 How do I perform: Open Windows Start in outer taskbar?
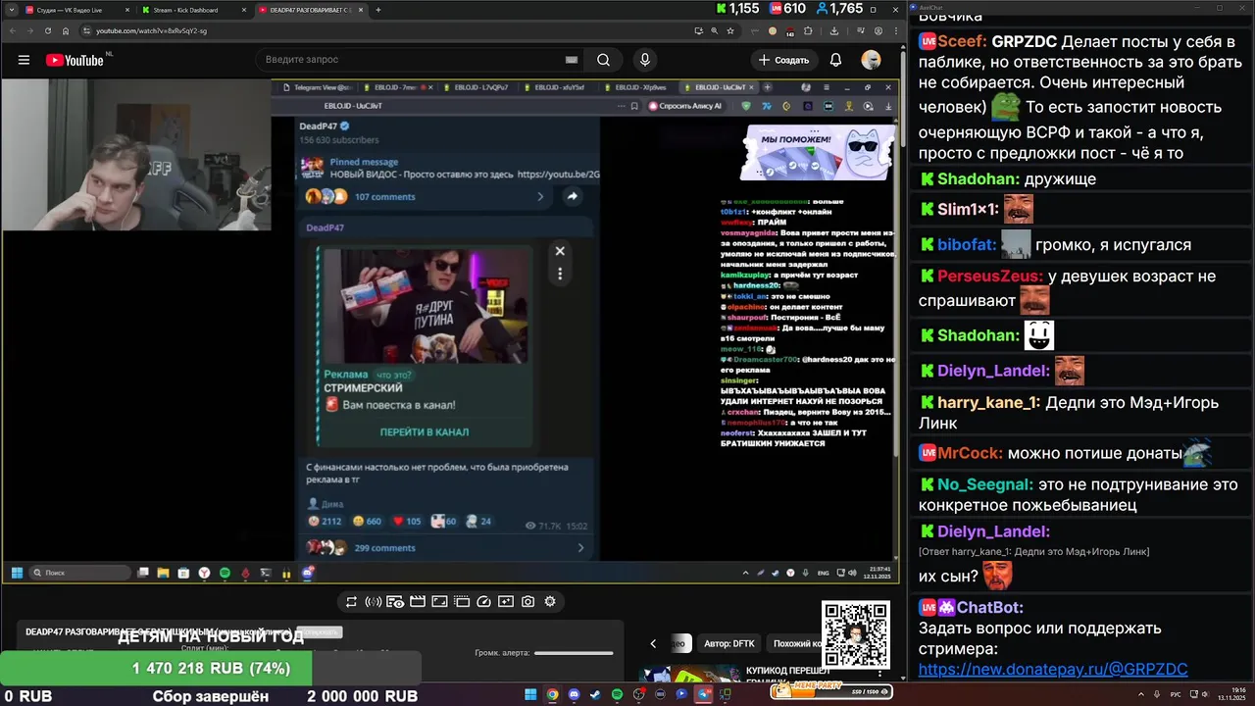point(530,694)
